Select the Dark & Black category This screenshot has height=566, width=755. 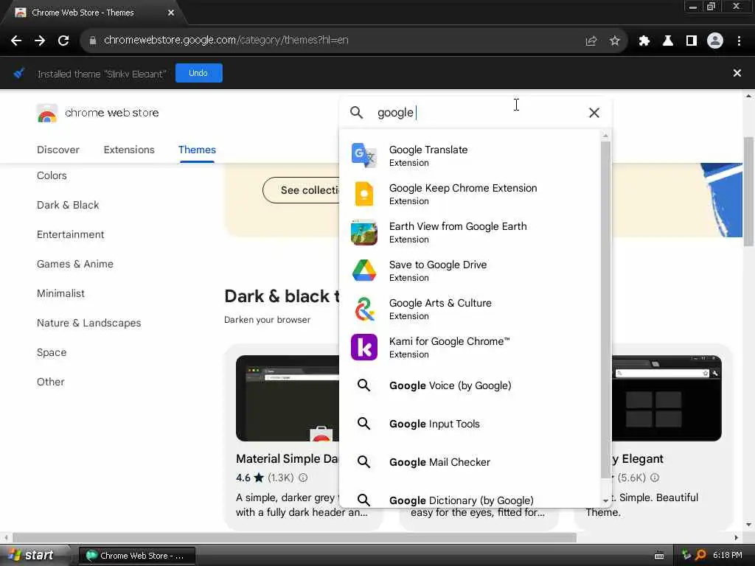[x=68, y=205]
